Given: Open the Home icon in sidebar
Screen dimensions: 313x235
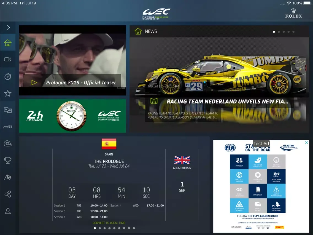Looking at the screenshot, I should coord(8,42).
